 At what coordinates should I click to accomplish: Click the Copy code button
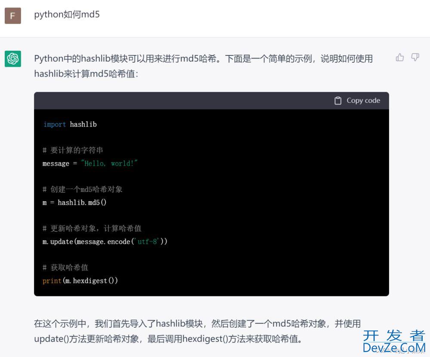[x=357, y=101]
